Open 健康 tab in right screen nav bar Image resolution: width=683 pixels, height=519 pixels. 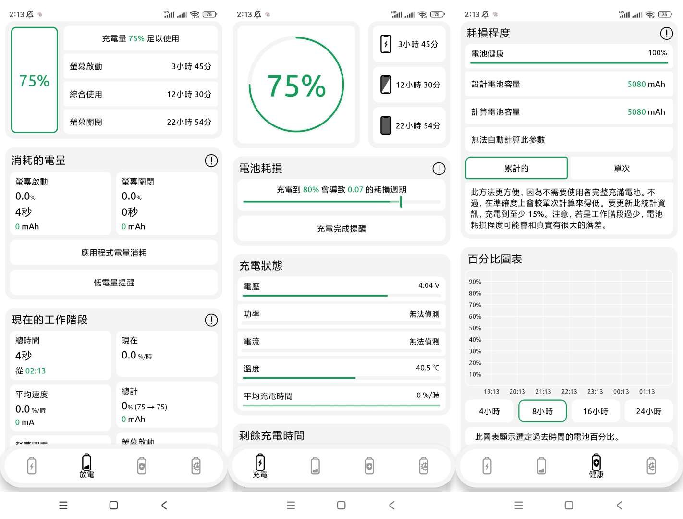[596, 466]
